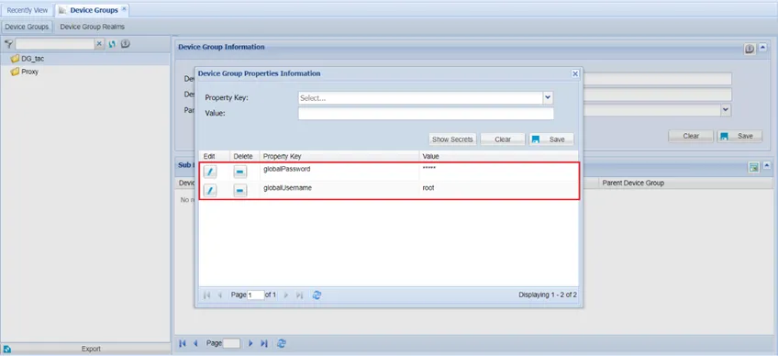Edit the globalUsername property row
The height and width of the screenshot is (356, 778).
[x=210, y=191]
